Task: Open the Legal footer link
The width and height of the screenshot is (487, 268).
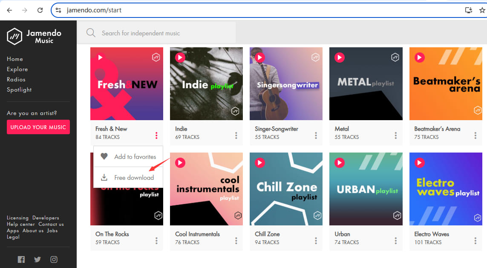Action: [x=13, y=237]
